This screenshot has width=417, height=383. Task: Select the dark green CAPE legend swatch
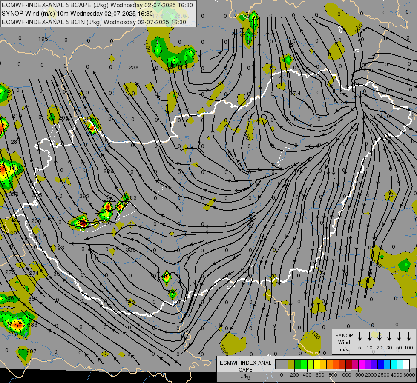click(298, 364)
